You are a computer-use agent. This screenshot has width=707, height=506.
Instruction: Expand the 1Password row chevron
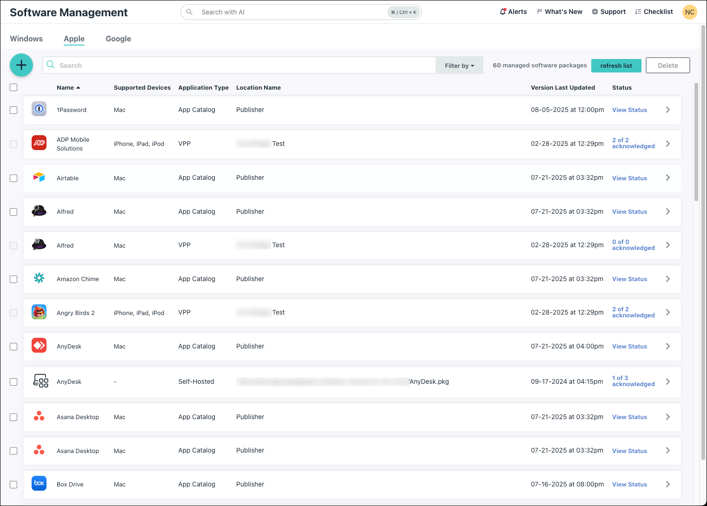668,110
